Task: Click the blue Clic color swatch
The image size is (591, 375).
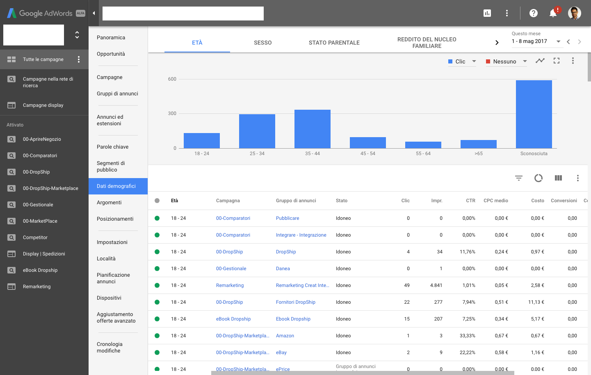Action: (x=450, y=61)
